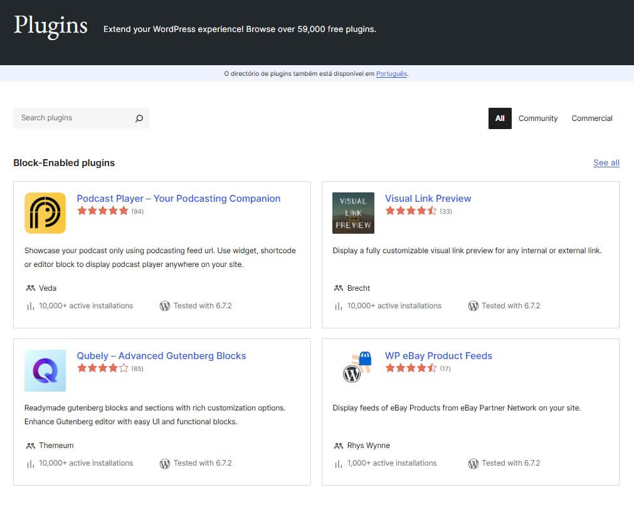Click Tested with 6.7.2 in WP eBay card

click(510, 463)
